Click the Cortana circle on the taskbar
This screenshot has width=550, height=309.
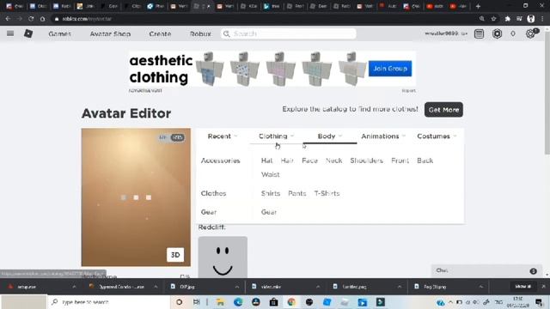[x=180, y=302]
